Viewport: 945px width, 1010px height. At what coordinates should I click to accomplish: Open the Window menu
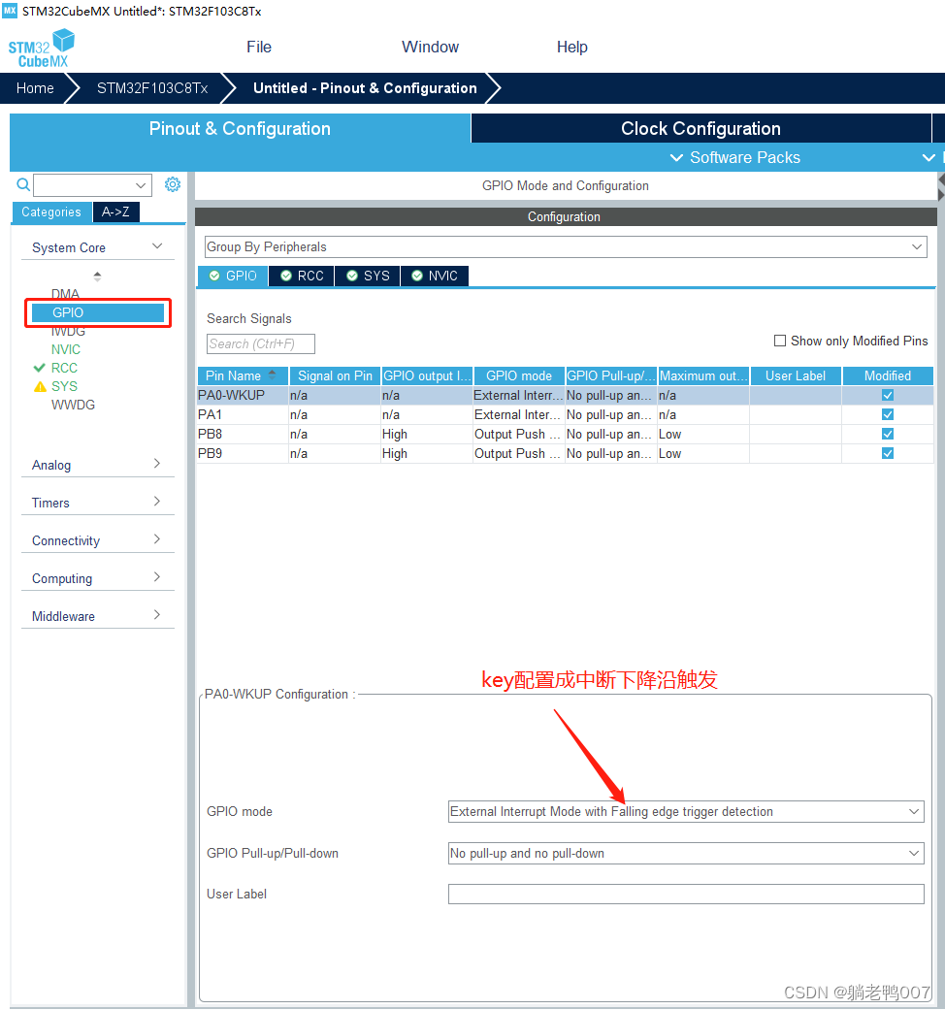click(x=431, y=47)
